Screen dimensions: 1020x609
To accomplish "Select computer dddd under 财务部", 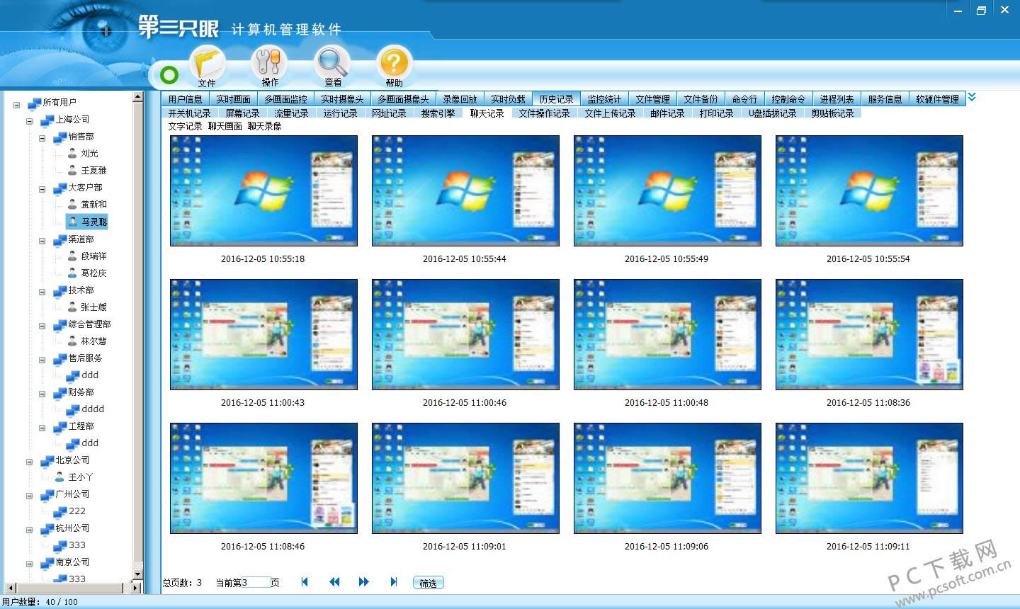I will (x=93, y=409).
